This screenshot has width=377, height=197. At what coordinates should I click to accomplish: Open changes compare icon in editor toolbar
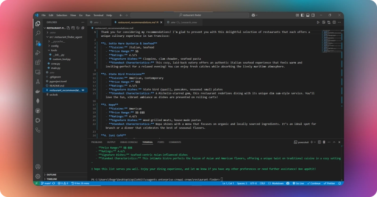(329, 22)
